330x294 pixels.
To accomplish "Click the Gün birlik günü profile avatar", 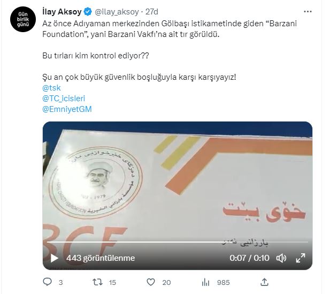I will tap(22, 19).
